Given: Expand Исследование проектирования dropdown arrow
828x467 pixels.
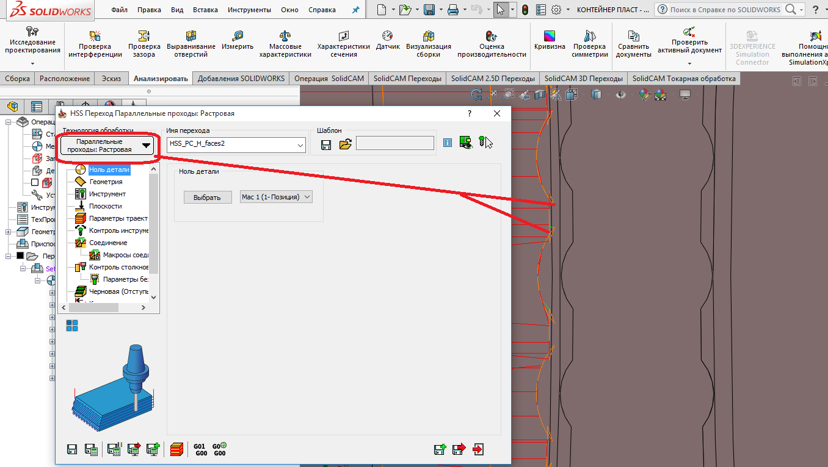Looking at the screenshot, I should (32, 63).
